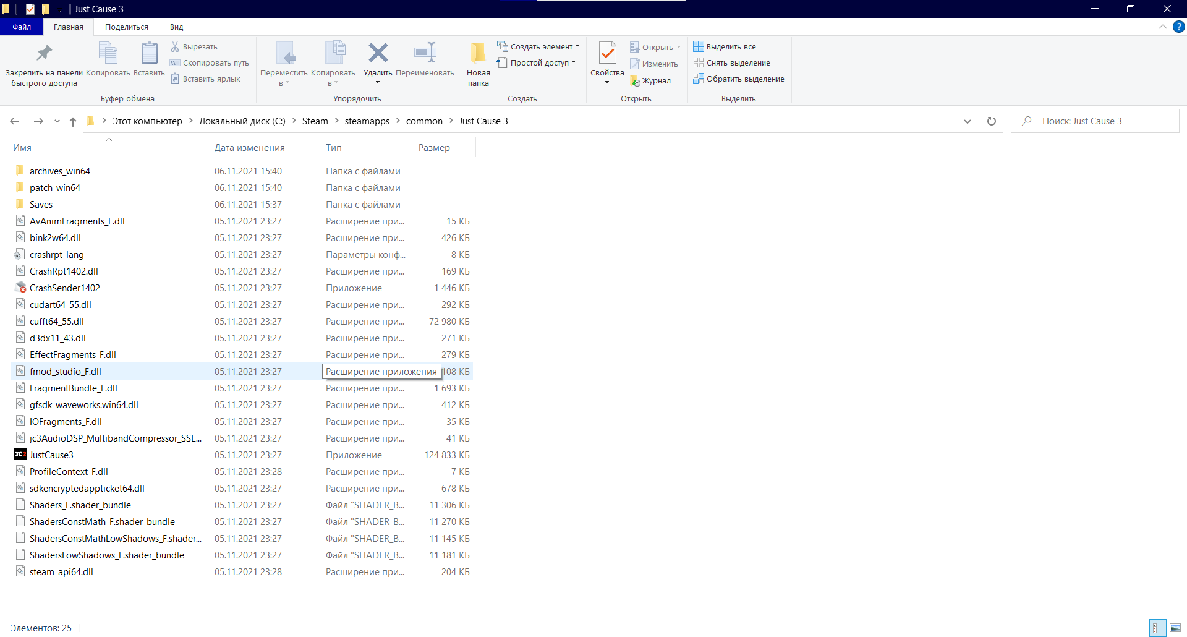Select the gfsdk_waveworks.win64.dll file

tap(242, 404)
